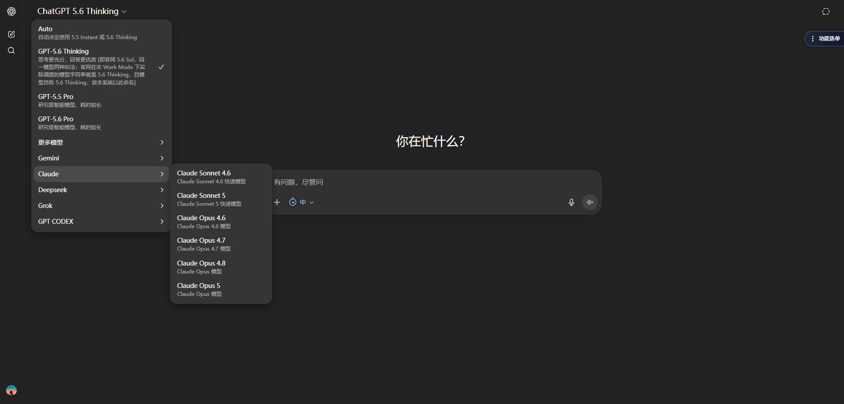Select the Auto model option

[102, 33]
